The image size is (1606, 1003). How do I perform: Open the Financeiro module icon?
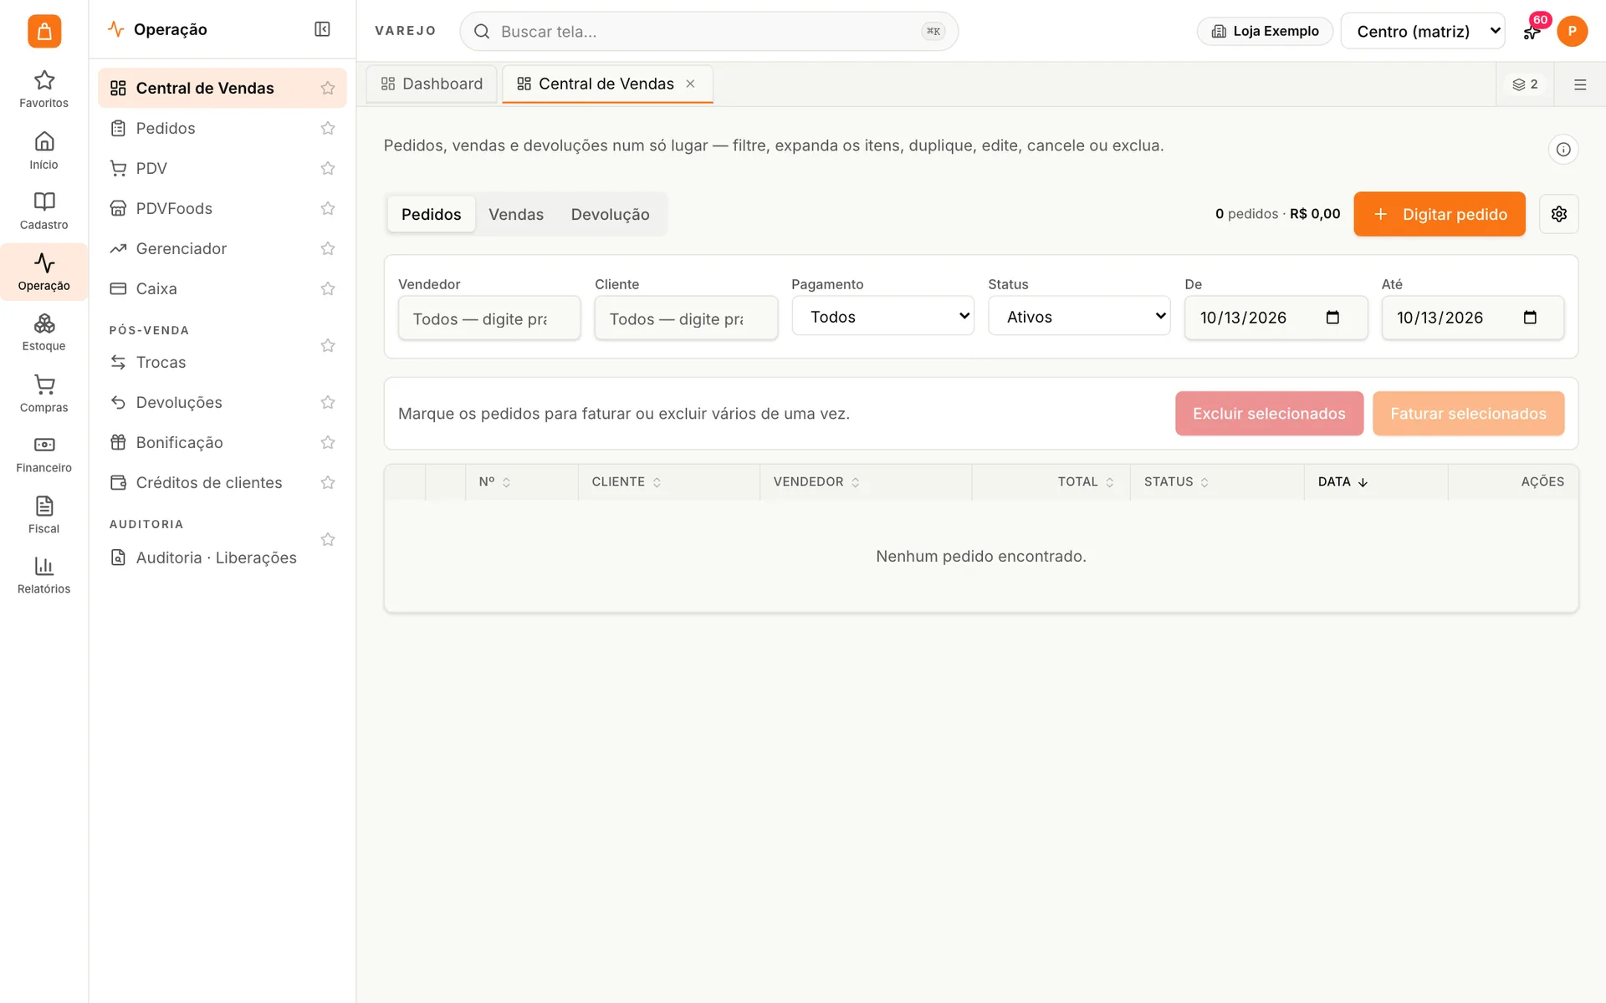pos(43,454)
